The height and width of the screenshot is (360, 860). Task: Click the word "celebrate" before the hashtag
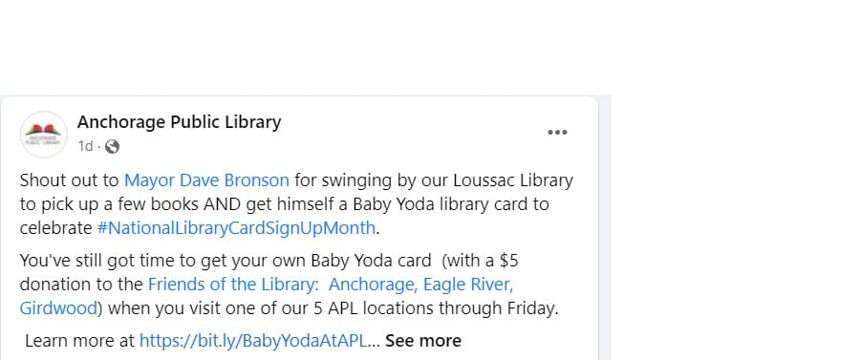(55, 228)
